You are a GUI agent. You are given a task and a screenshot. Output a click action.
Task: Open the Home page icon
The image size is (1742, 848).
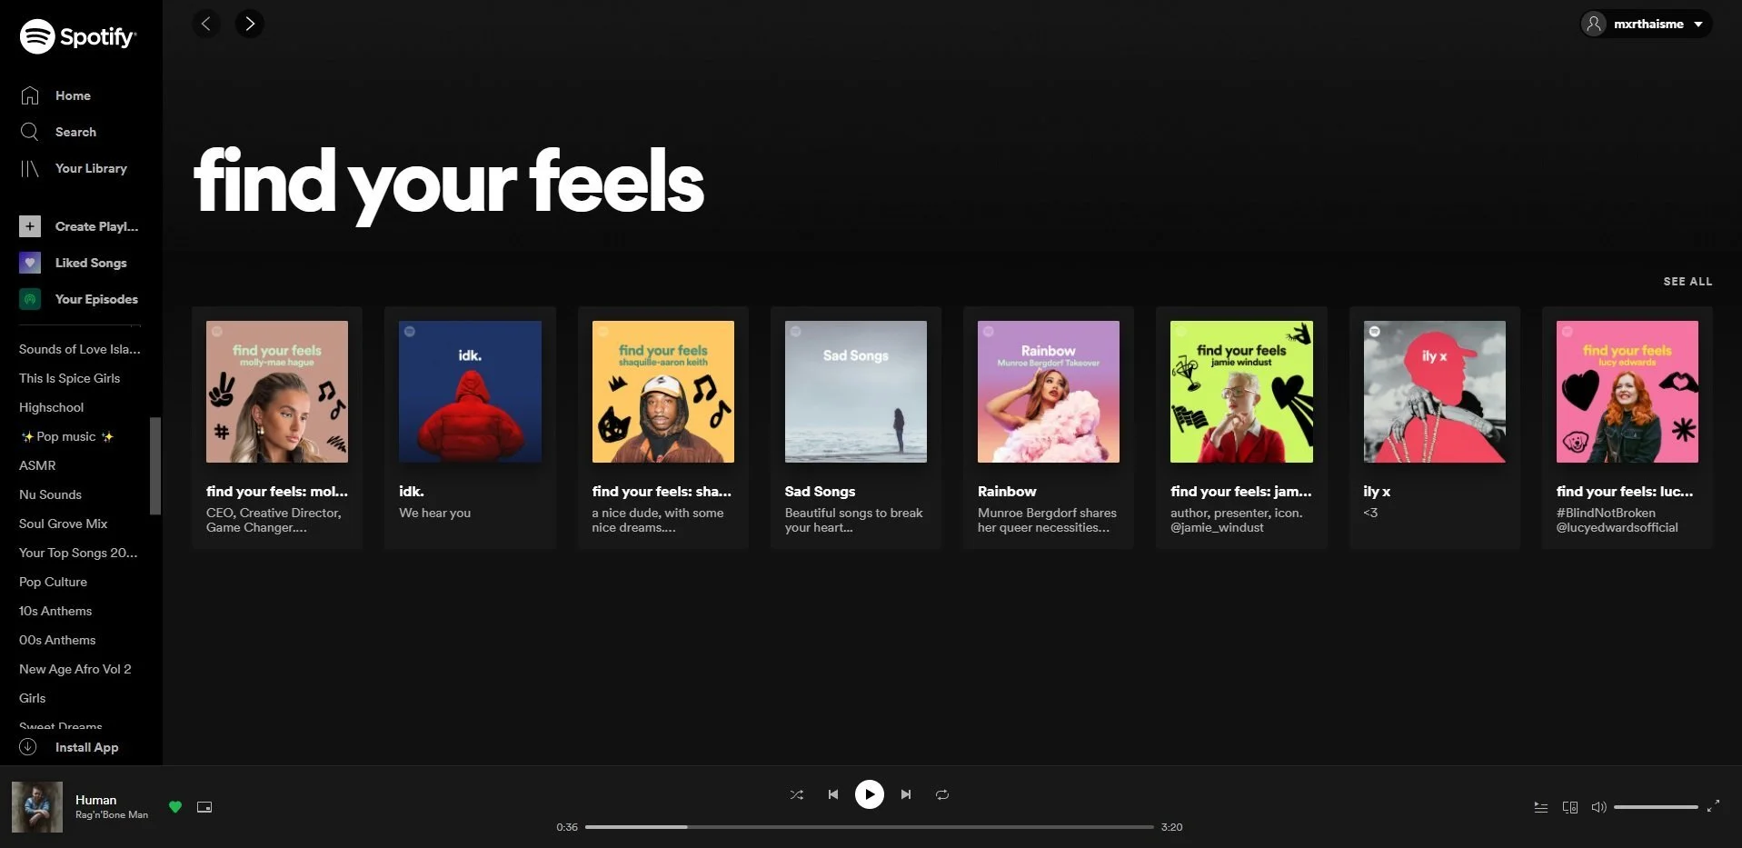(30, 95)
